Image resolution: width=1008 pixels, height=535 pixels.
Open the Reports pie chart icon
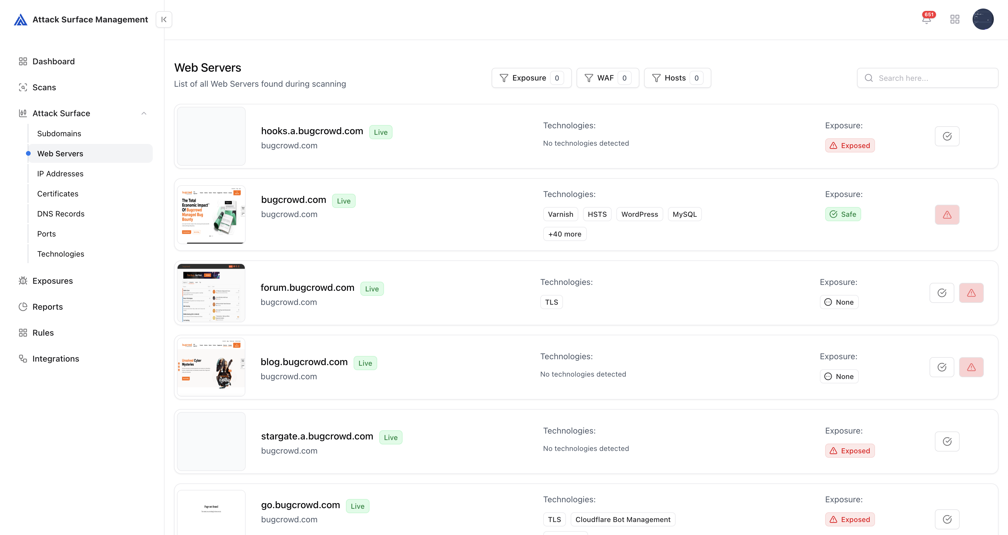(x=23, y=306)
